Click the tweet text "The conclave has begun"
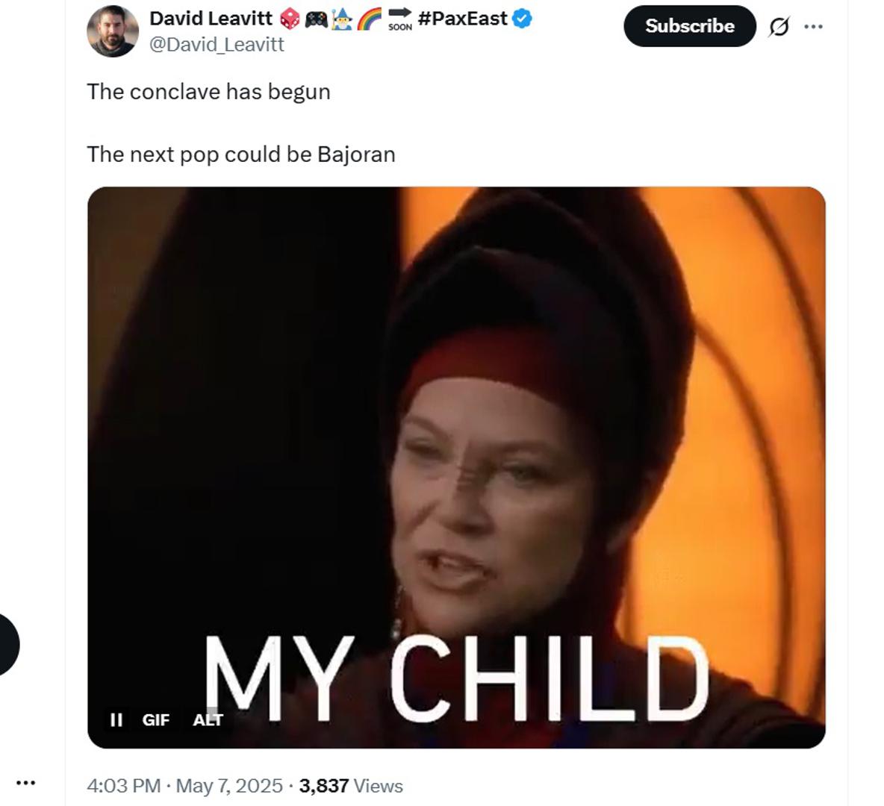The height and width of the screenshot is (806, 884). coord(208,92)
